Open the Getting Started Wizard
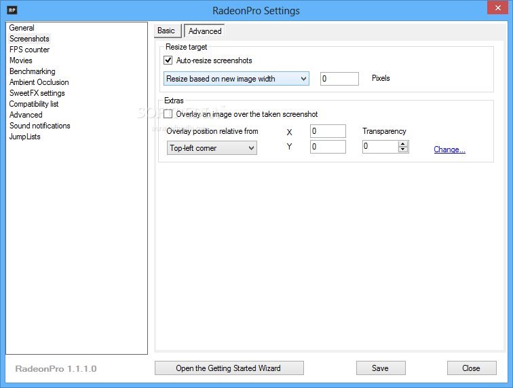The height and width of the screenshot is (388, 513). [x=229, y=368]
